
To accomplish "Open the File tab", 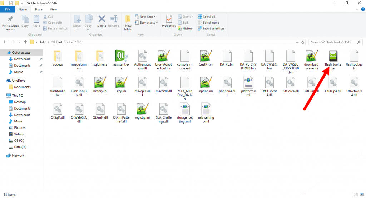I will coord(8,9).
